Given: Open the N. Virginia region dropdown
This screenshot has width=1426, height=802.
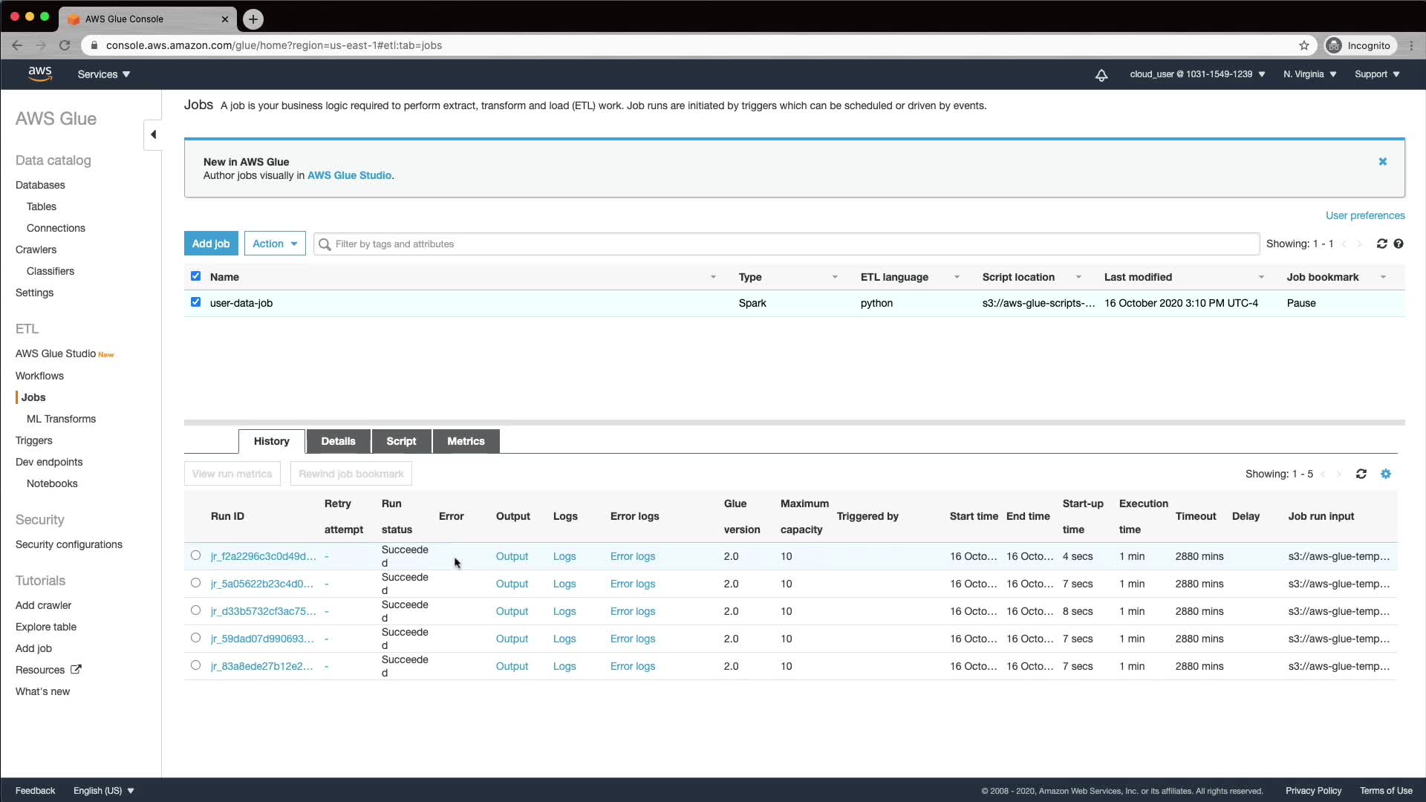Looking at the screenshot, I should [1309, 74].
